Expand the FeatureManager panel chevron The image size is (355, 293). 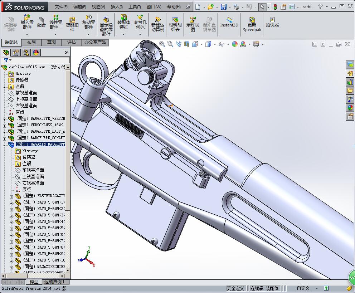[x=67, y=53]
